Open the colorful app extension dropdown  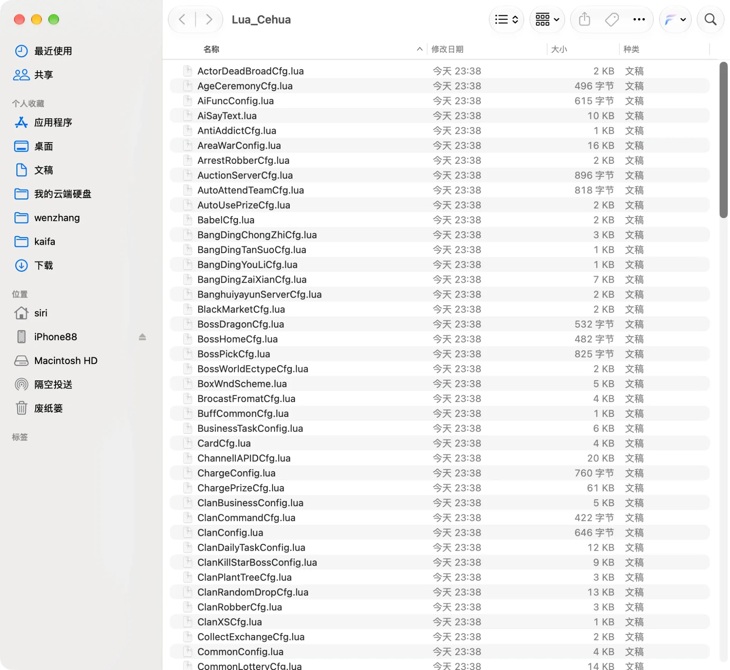(x=675, y=19)
